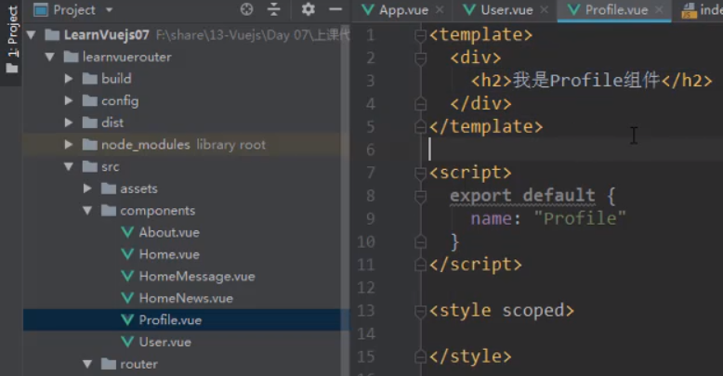Screen dimensions: 723x376
Task: Close the Profile.vue tab
Action: pos(660,10)
